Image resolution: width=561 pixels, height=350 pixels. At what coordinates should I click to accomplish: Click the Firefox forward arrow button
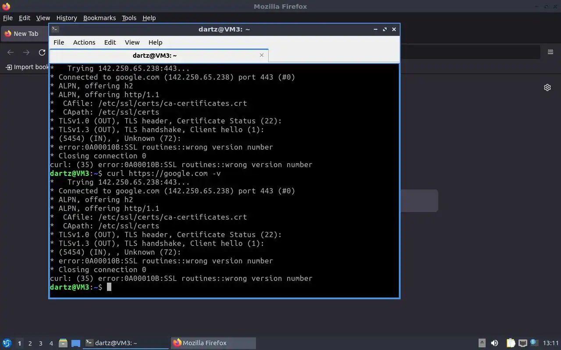pyautogui.click(x=26, y=52)
